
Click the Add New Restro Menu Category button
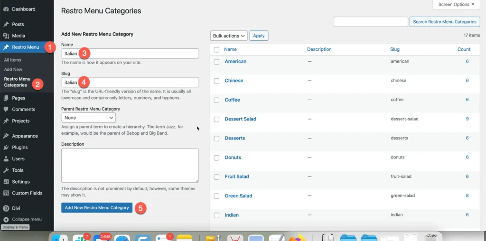[97, 207]
